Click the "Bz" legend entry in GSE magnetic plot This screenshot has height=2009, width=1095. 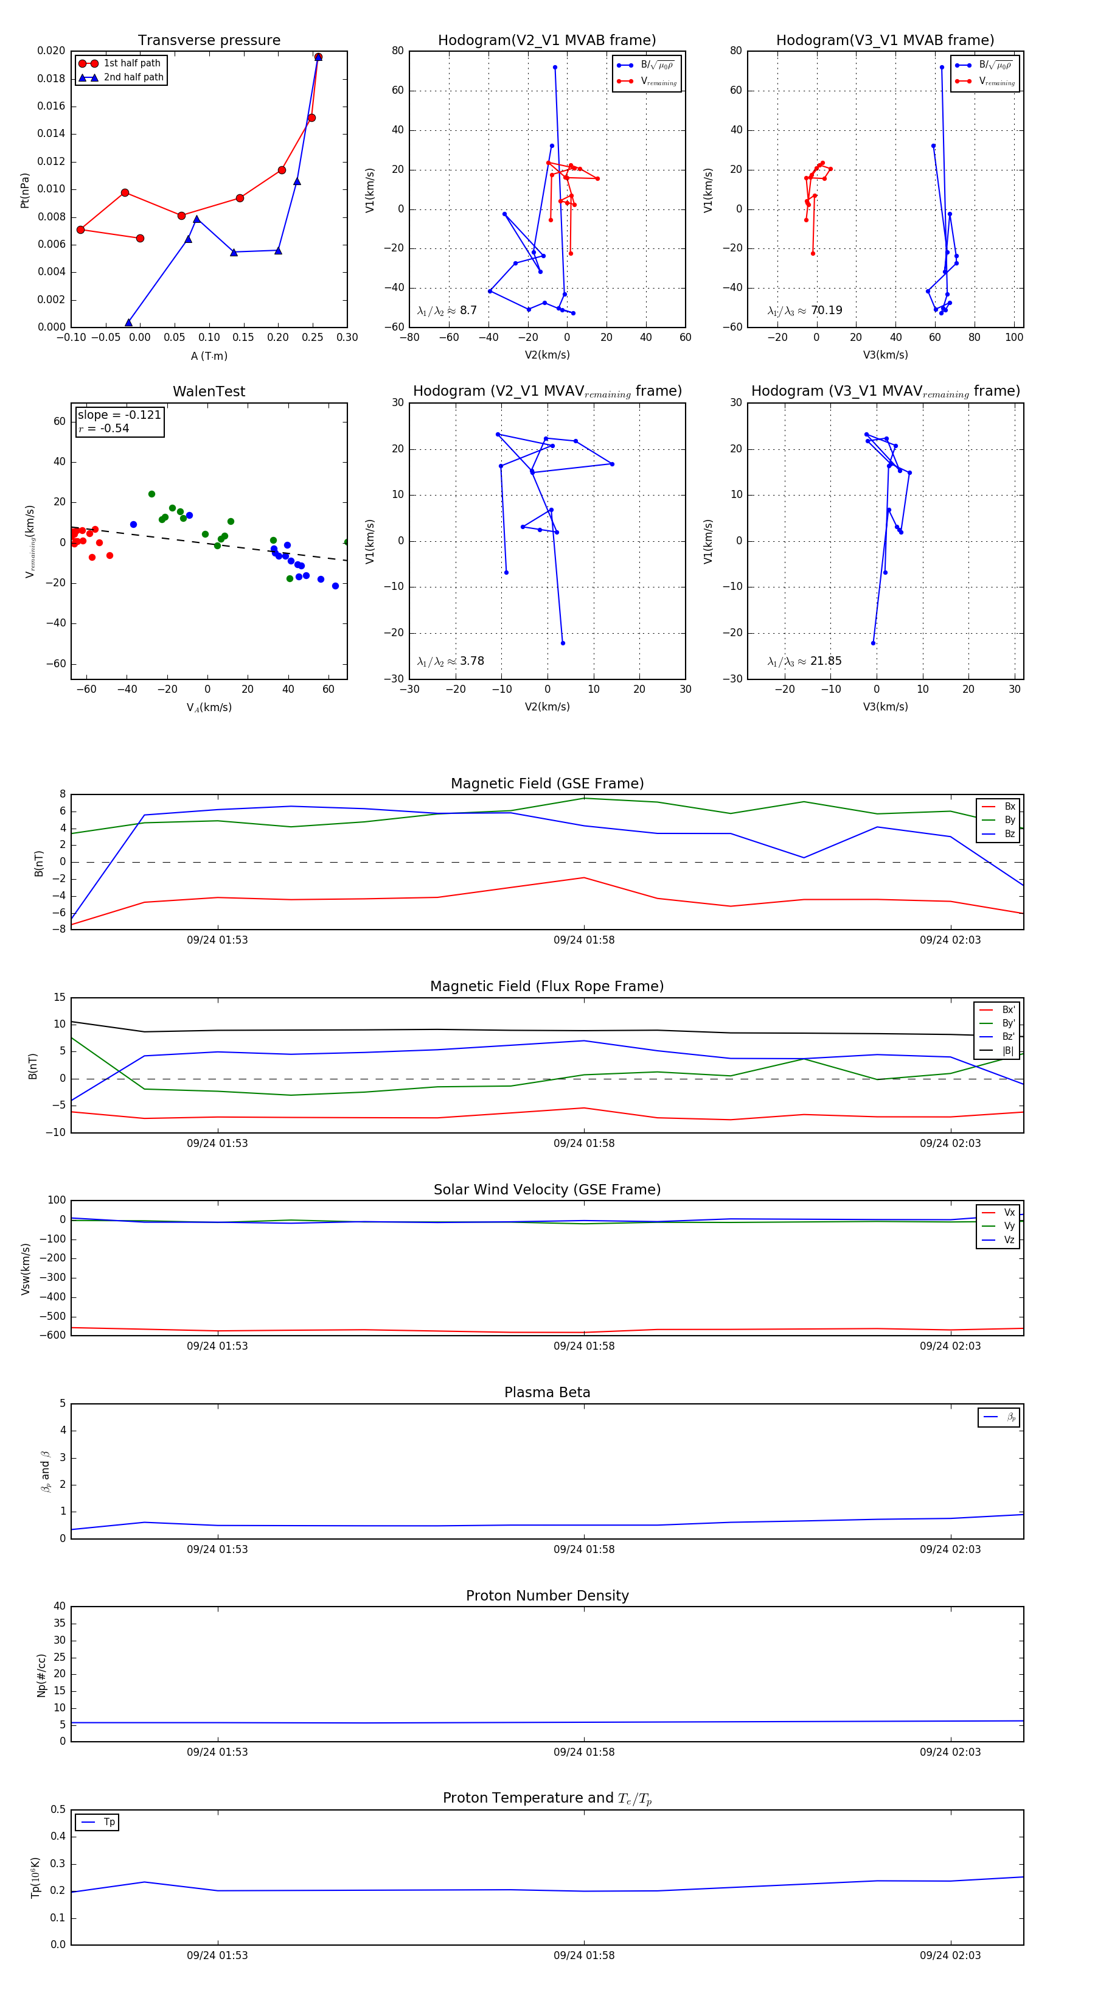coord(998,833)
